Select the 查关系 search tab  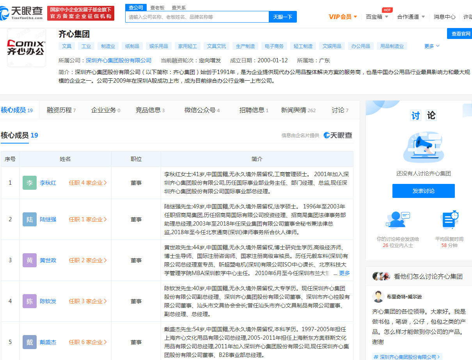coord(179,7)
